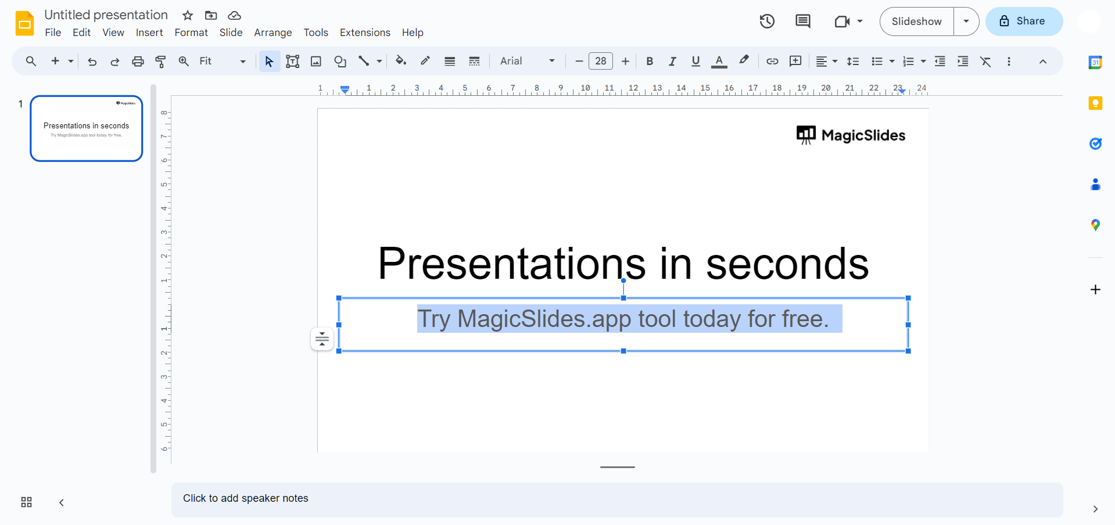
Task: Open the Arrange menu
Action: pyautogui.click(x=273, y=33)
